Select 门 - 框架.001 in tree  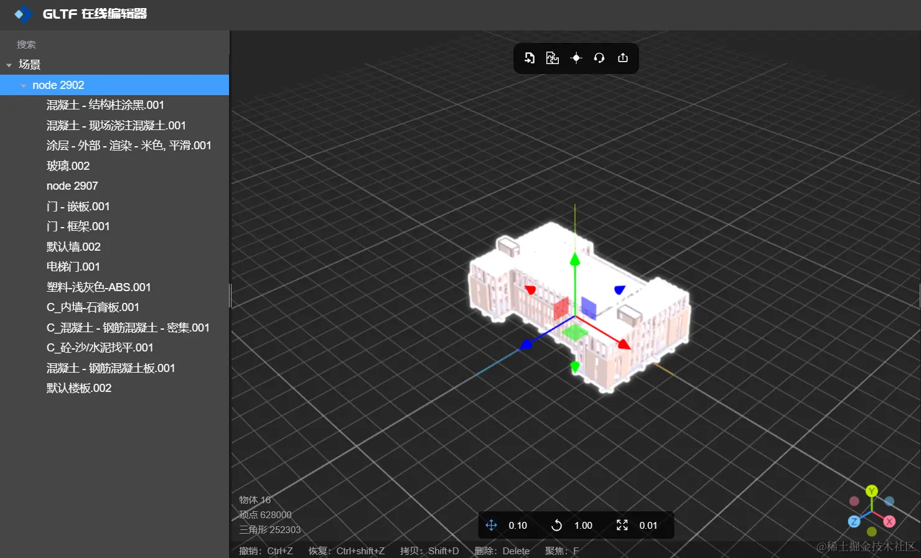[115, 226]
